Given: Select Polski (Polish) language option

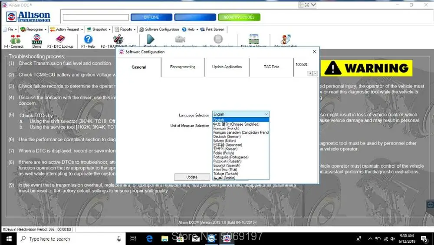Looking at the screenshot, I should pos(240,153).
